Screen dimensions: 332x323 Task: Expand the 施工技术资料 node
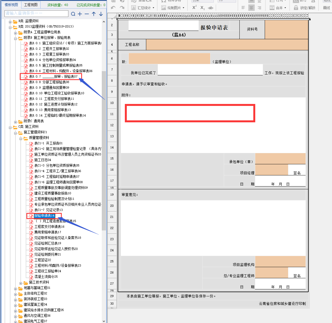(21, 283)
